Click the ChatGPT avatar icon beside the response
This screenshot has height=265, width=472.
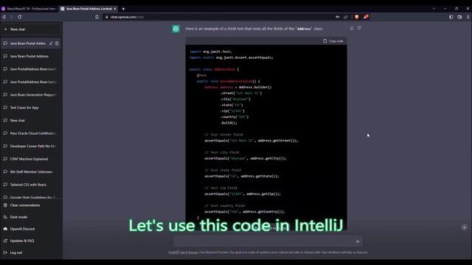point(176,29)
